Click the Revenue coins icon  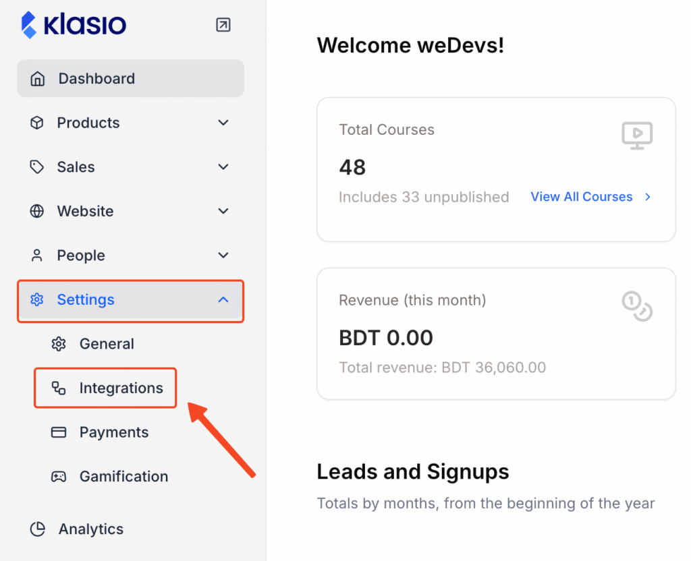637,306
